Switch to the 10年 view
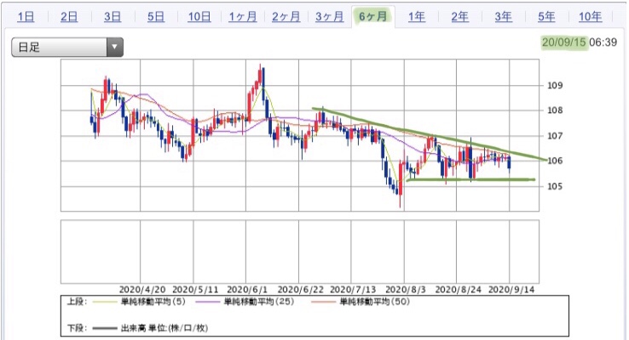 pos(590,17)
